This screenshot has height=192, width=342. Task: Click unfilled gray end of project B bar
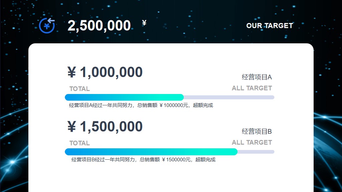256,152
